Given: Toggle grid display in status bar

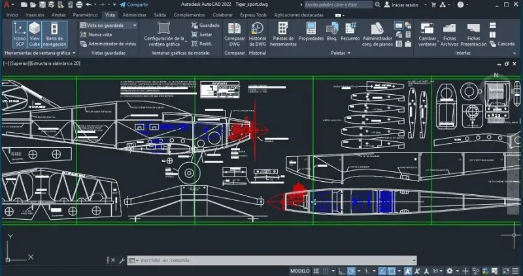Looking at the screenshot, I should [316, 271].
